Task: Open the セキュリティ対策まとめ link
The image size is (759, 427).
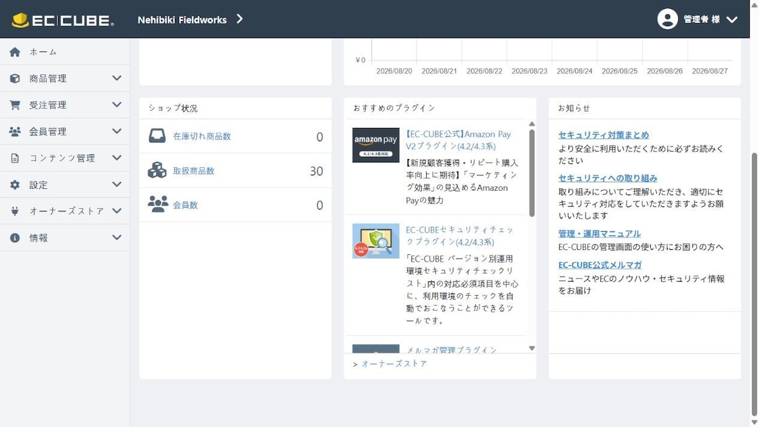Action: click(x=603, y=135)
